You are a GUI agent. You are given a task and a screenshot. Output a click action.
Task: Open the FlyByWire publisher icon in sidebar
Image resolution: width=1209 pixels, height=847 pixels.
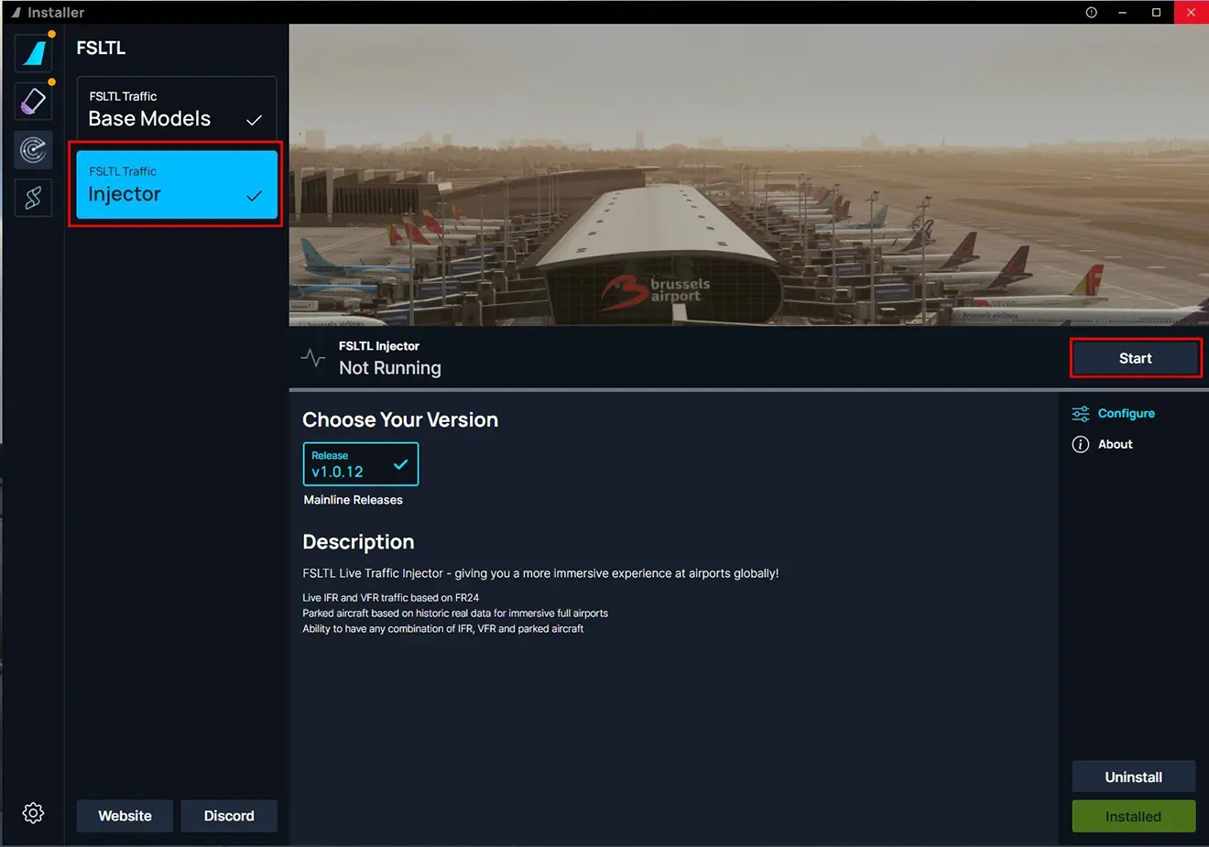(34, 53)
